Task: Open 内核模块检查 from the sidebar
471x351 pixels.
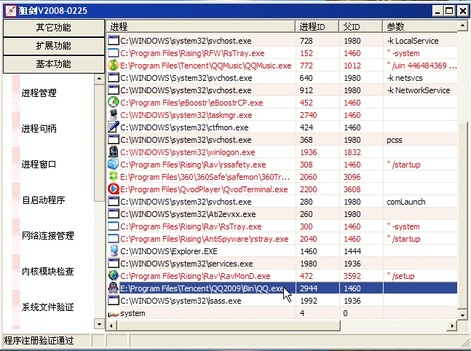Action: (x=48, y=272)
